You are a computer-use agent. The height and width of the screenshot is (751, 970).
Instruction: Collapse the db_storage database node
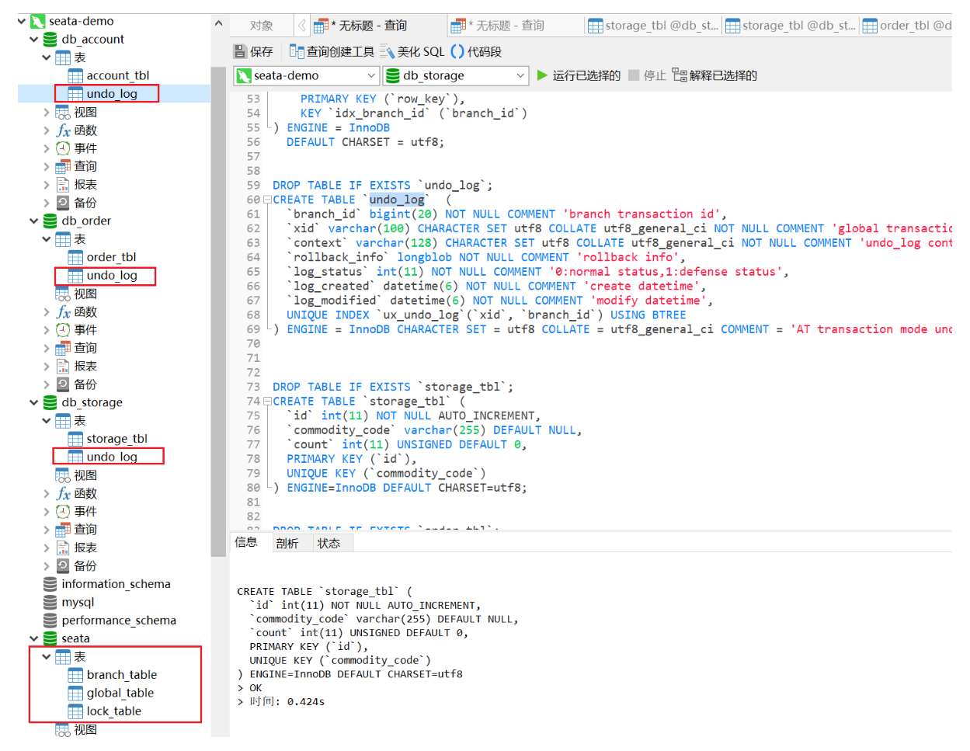coord(34,402)
